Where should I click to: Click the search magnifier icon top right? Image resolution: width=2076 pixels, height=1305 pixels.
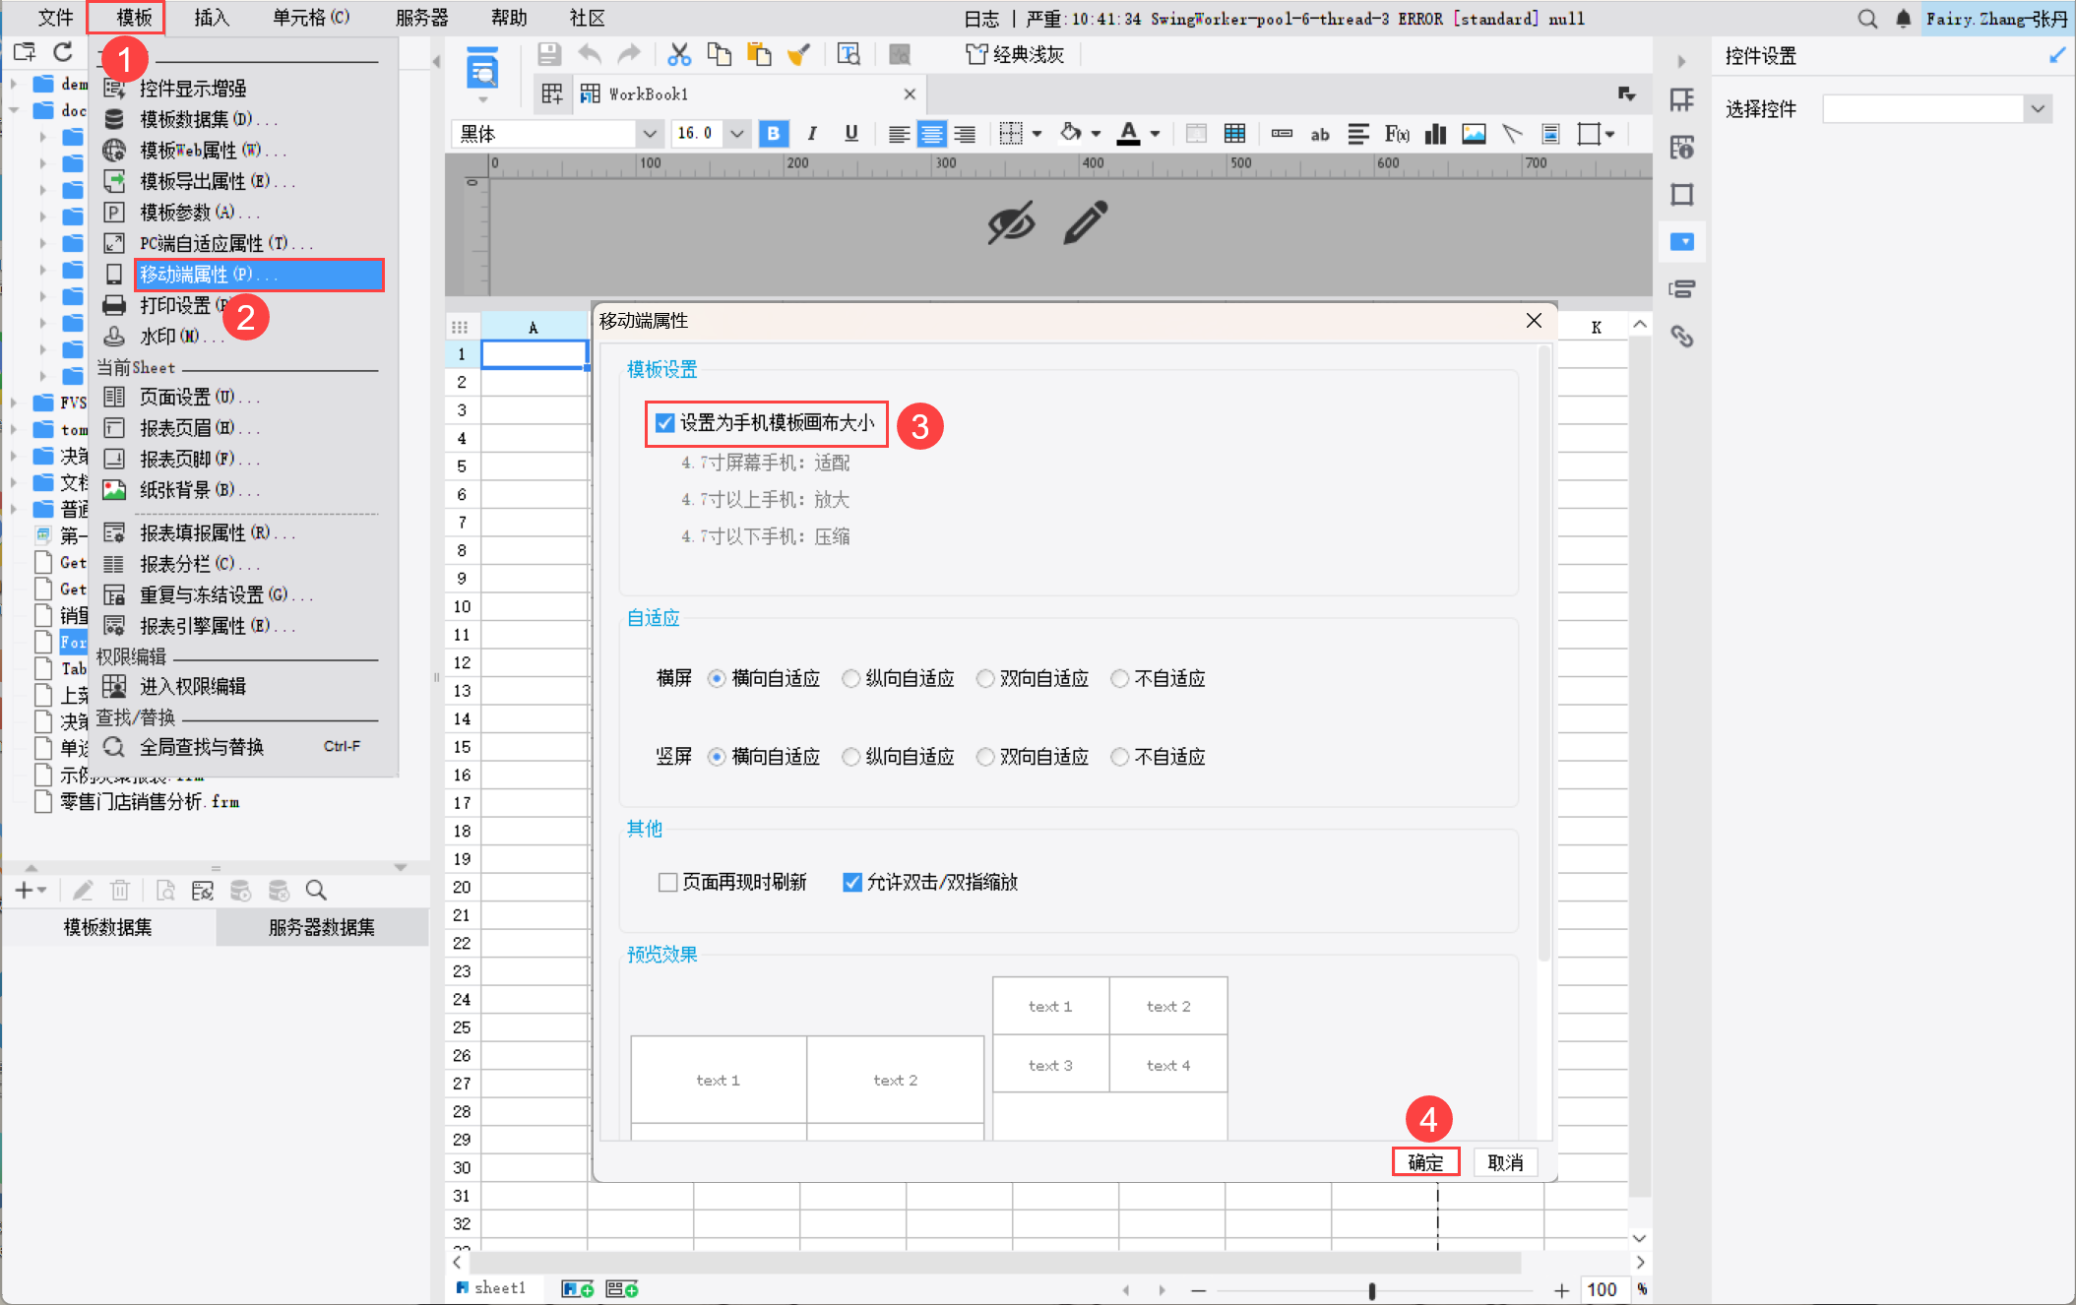(x=1867, y=19)
